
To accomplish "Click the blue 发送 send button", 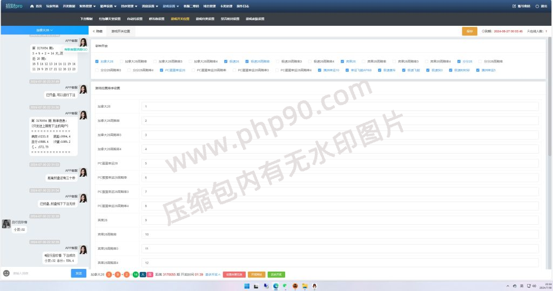I will click(x=78, y=273).
